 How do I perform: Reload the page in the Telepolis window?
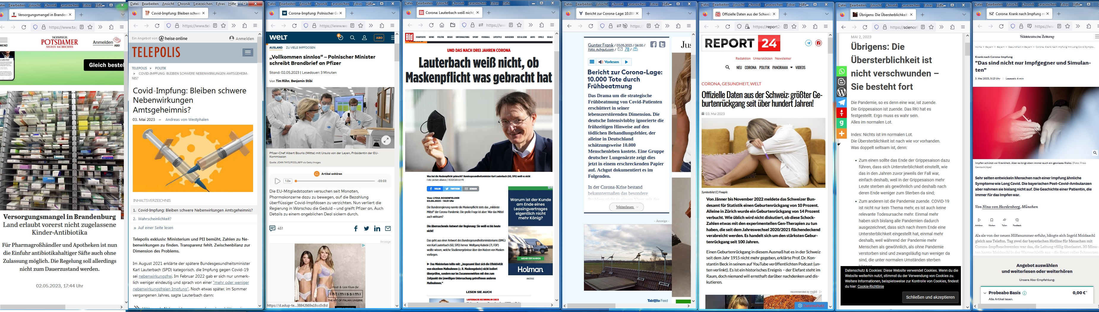coord(157,25)
